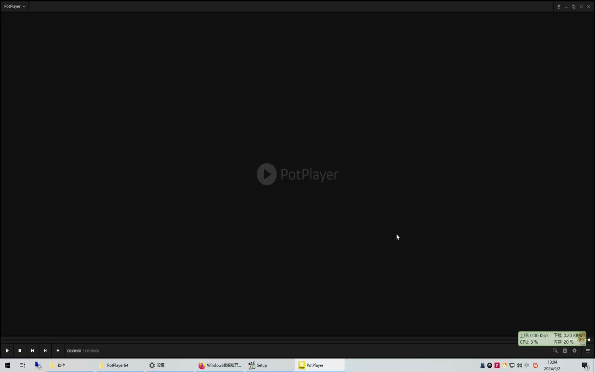Screen dimensions: 595x372
Task: Open the control panel gear icon
Action: pos(574,351)
